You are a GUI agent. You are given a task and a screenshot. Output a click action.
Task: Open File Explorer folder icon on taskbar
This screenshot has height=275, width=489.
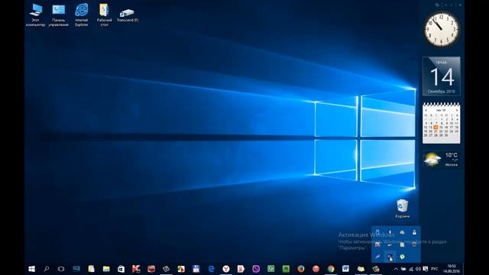point(106,269)
